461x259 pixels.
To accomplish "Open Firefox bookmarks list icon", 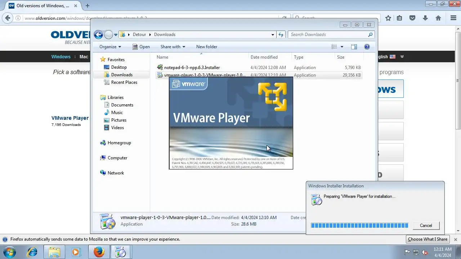I will pyautogui.click(x=399, y=18).
